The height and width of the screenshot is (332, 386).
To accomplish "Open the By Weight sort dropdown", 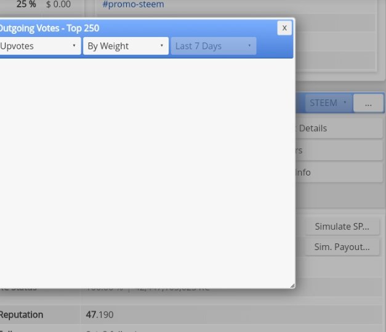I will click(x=126, y=46).
